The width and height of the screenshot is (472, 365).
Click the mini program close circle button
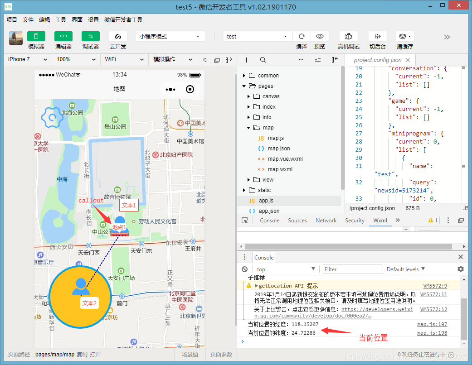(190, 89)
